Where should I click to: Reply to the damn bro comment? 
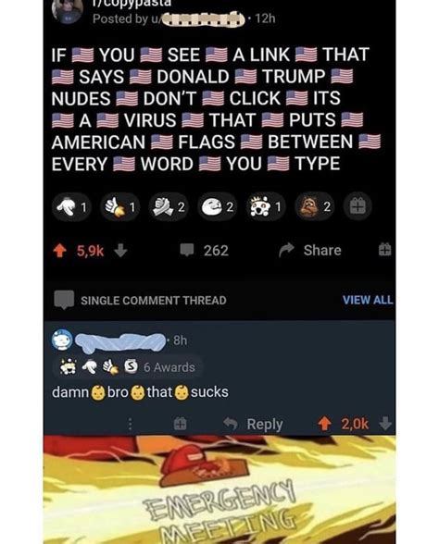tap(253, 424)
